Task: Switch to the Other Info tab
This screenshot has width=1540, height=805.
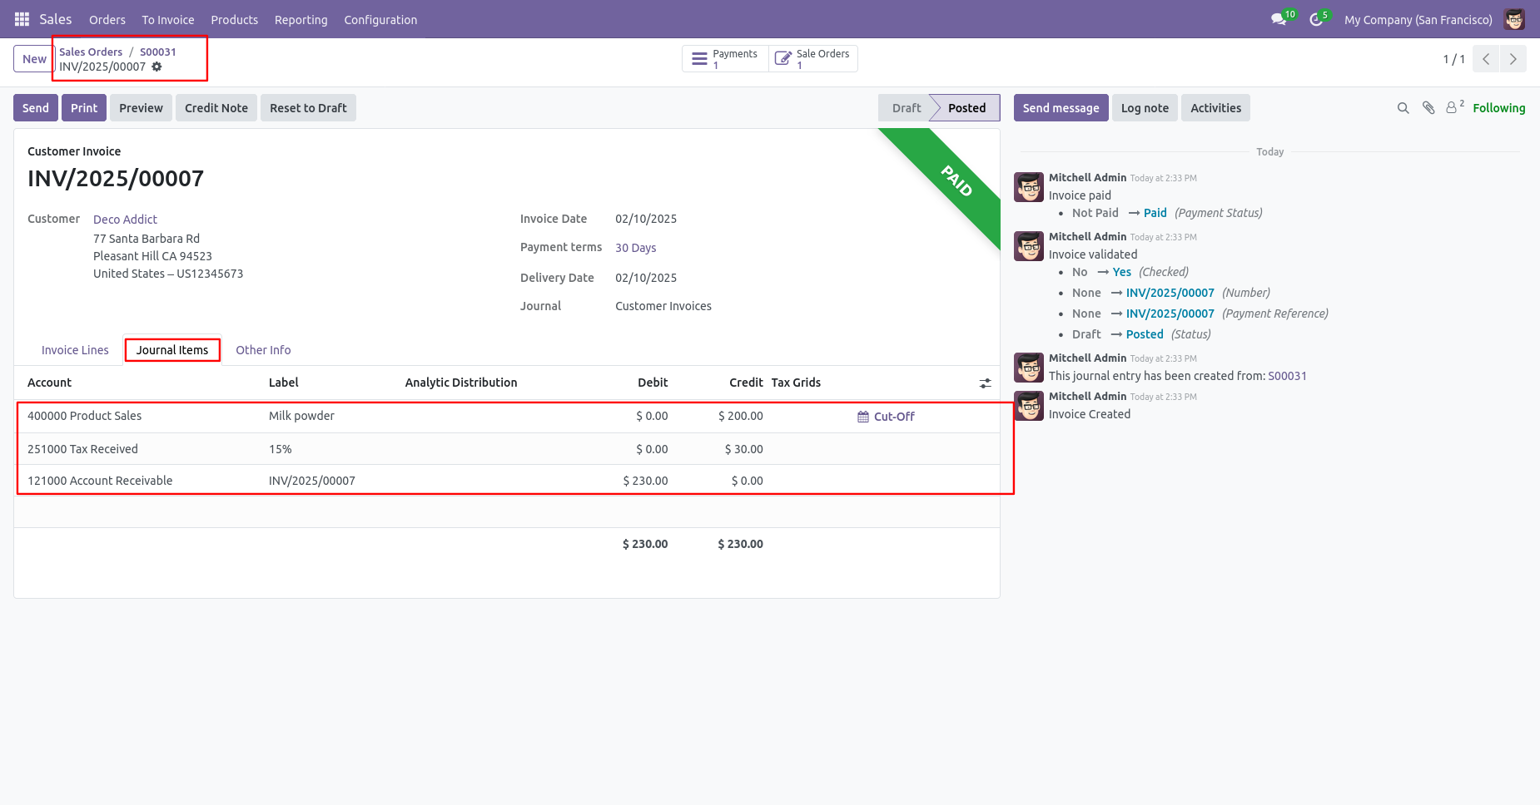Action: 263,350
